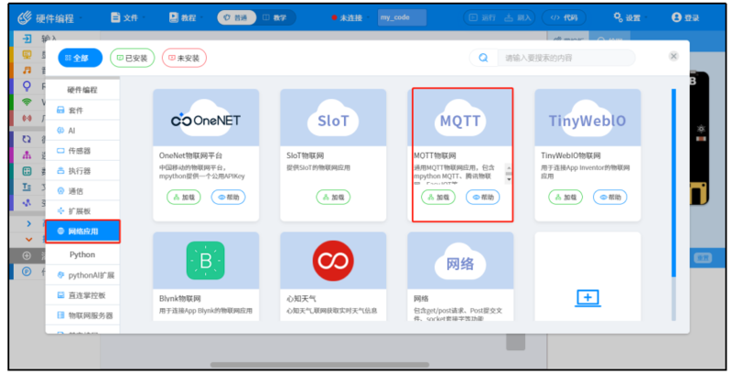Select the 网络应用 category

pyautogui.click(x=82, y=231)
